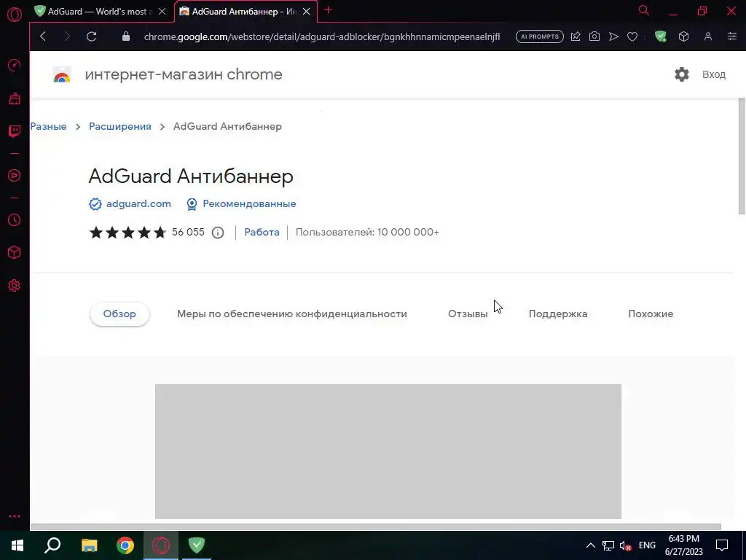
Task: Click the Рекомендованные badge link
Action: (249, 204)
